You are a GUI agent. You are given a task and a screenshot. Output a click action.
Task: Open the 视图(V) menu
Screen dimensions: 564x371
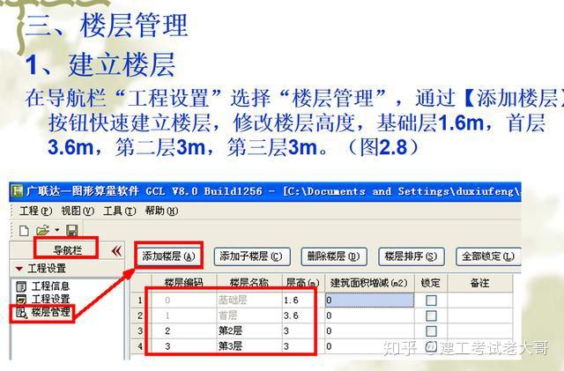click(x=78, y=211)
